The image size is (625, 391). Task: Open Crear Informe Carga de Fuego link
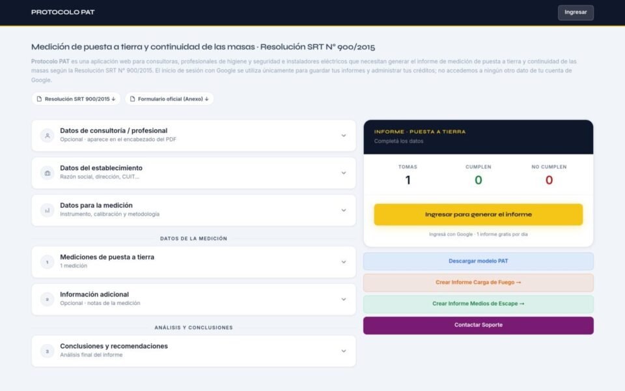479,282
